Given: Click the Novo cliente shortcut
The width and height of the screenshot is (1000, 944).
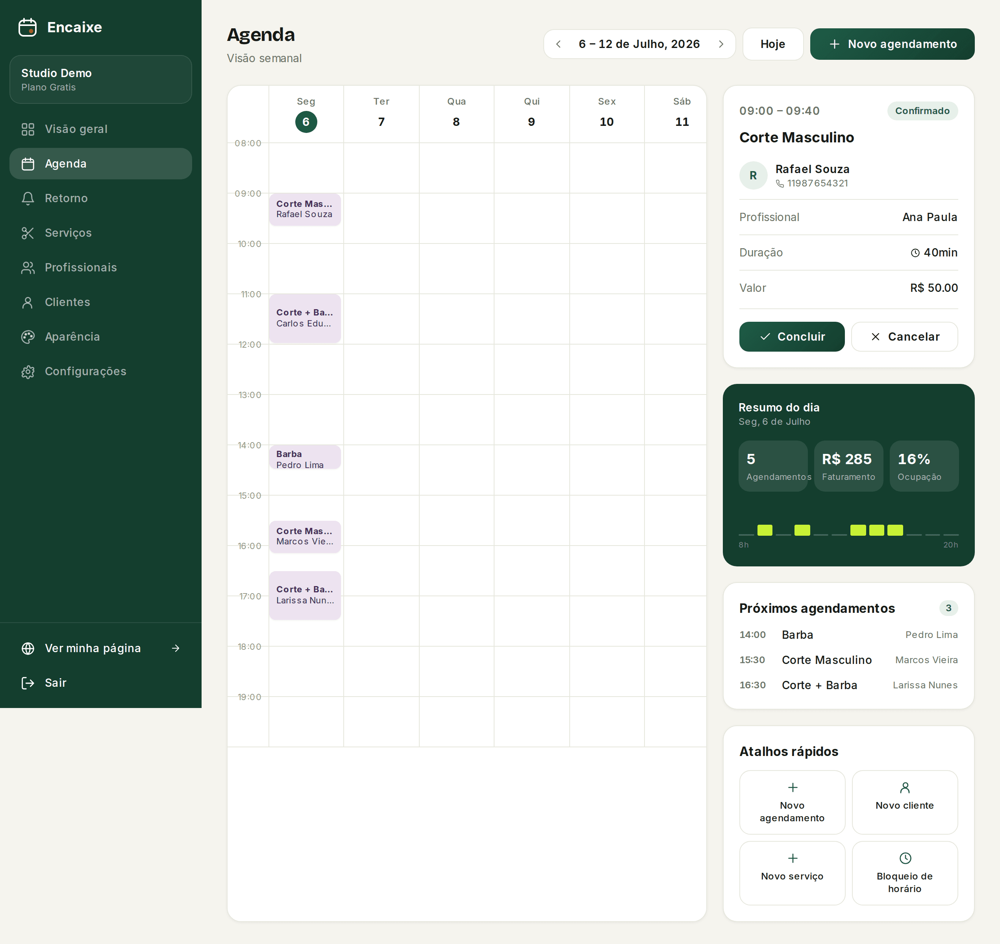Looking at the screenshot, I should [904, 802].
